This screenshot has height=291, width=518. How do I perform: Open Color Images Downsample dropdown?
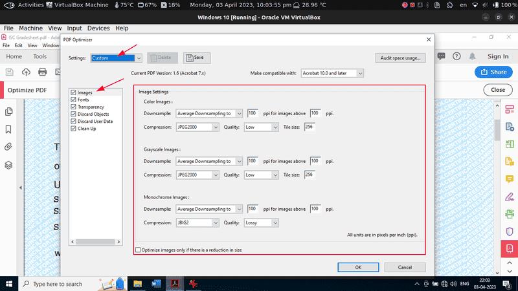(x=209, y=114)
